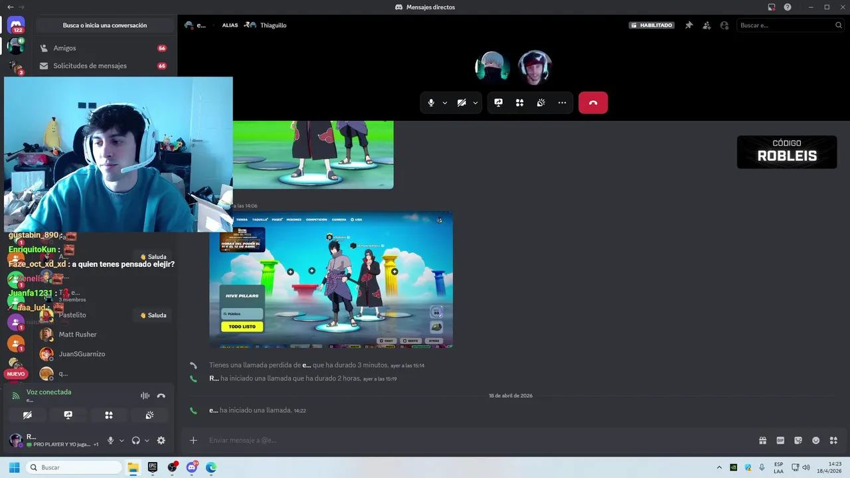Viewport: 850px width, 478px height.
Task: Click the second caller avatar
Action: pos(535,67)
